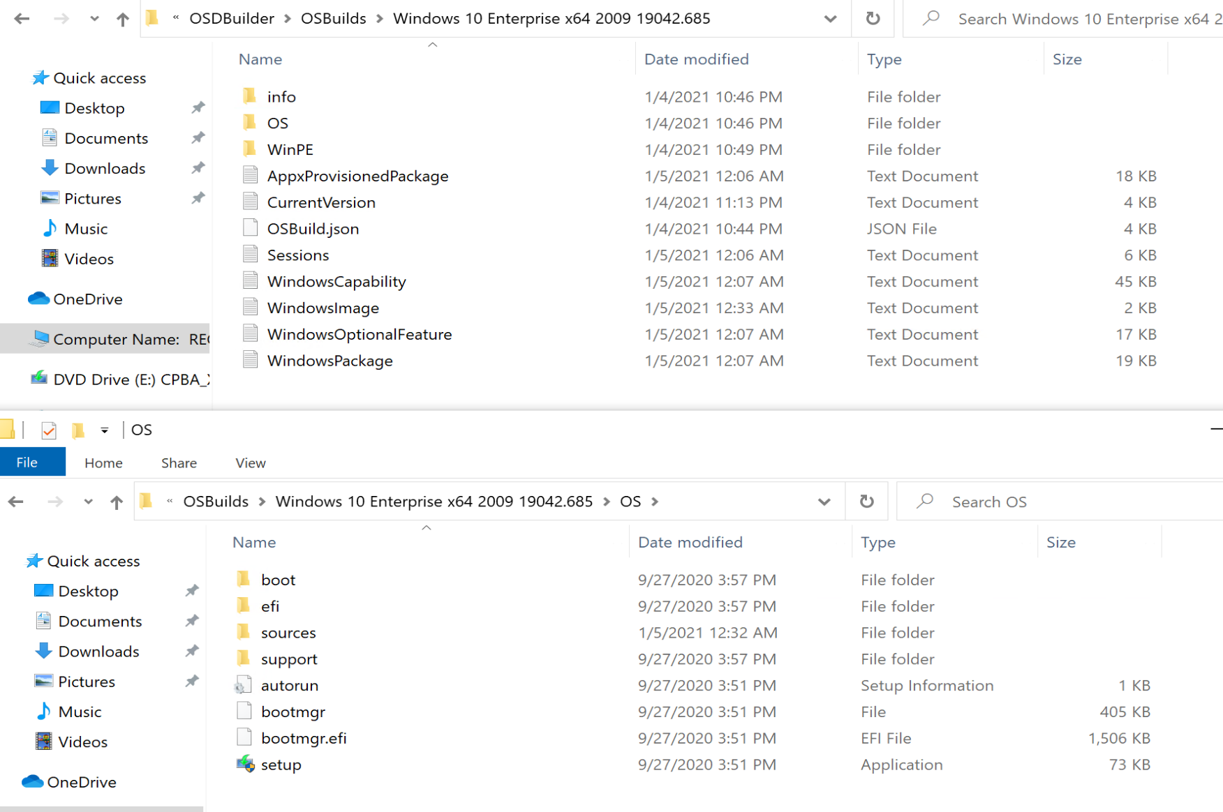Expand the chevron after OS in breadcrumb
This screenshot has width=1223, height=812.
655,502
